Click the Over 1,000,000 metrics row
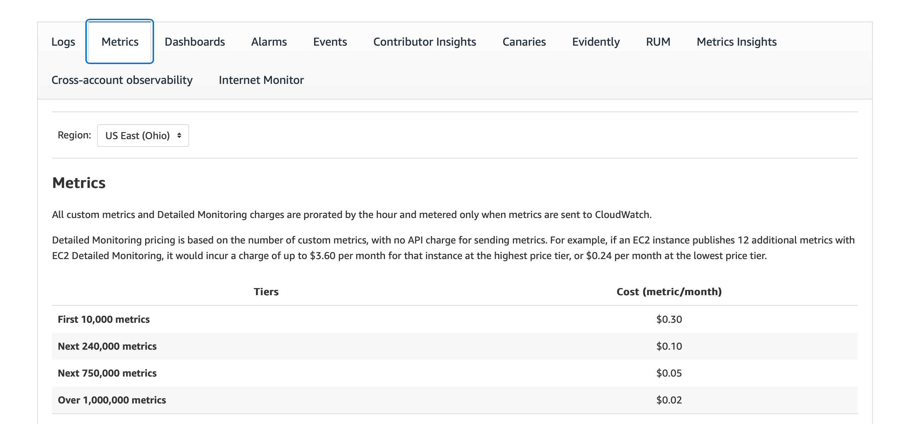 tap(112, 400)
